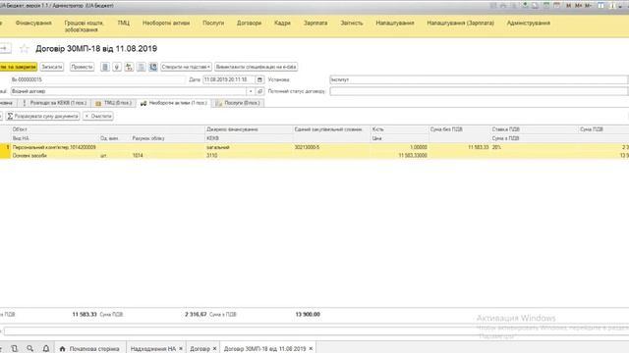Select the M+ icon in the title bar

[x=578, y=6]
